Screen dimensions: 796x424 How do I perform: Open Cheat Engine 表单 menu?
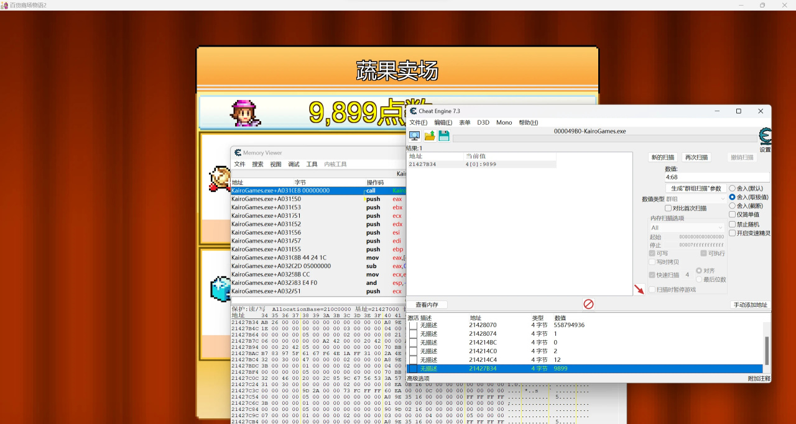tap(465, 122)
